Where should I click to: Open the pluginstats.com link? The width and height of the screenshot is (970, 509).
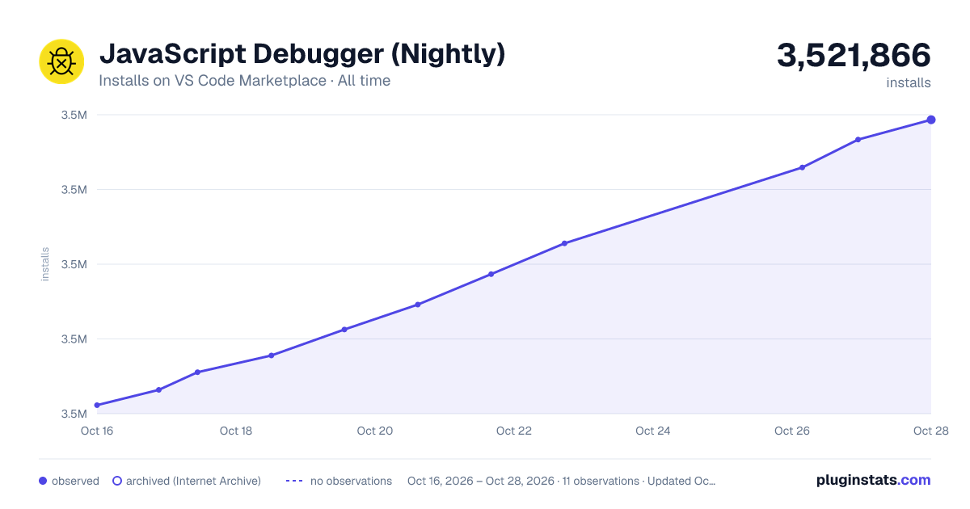coord(874,480)
